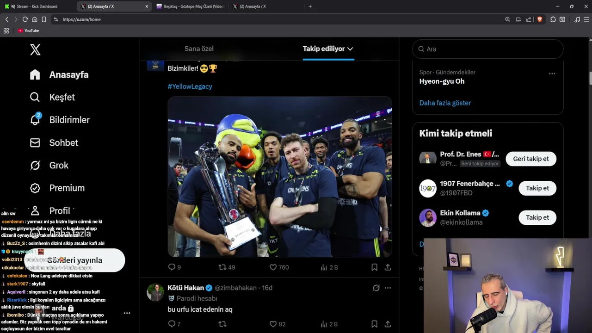Bookmark Kötü Hakan's post
This screenshot has height=333, width=592.
(x=375, y=324)
